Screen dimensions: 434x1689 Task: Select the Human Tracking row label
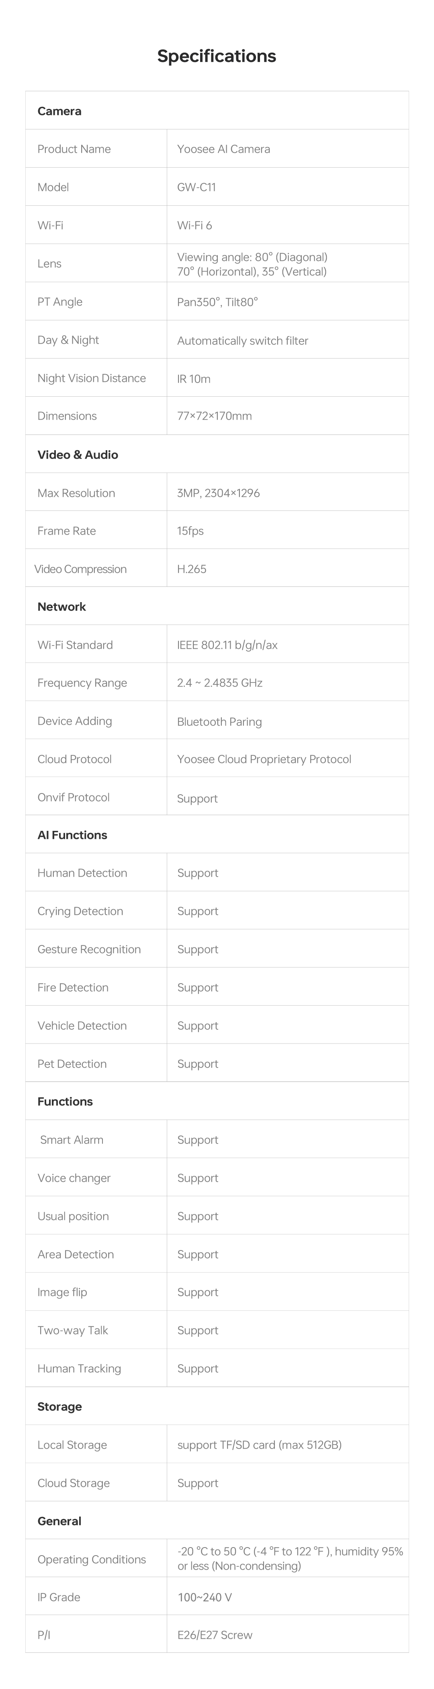79,1368
